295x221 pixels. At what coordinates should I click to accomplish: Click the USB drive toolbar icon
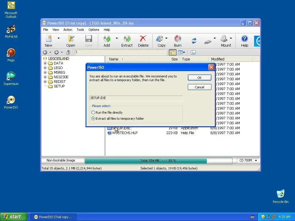(x=208, y=42)
